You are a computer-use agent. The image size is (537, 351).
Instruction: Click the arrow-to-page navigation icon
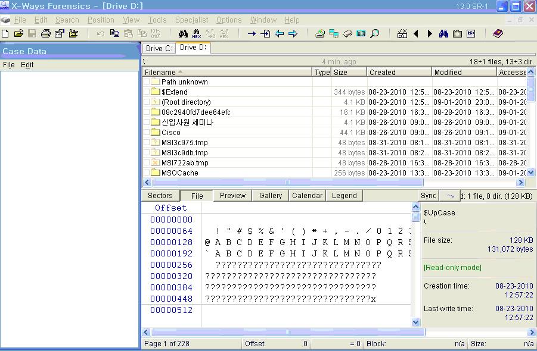[265, 33]
